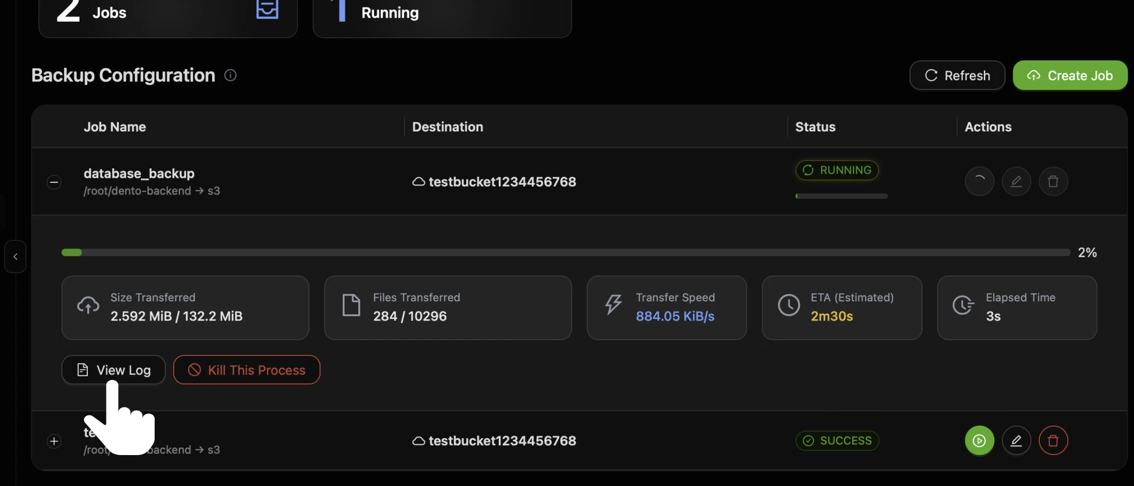
Task: Edit the database_backup job
Action: coord(1016,182)
